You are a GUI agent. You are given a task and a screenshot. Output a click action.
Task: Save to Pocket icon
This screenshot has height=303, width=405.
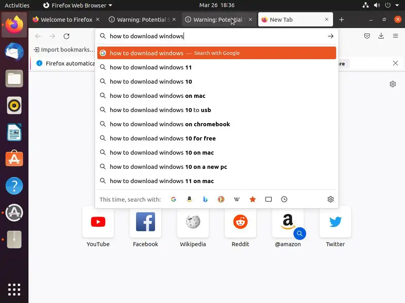[367, 36]
